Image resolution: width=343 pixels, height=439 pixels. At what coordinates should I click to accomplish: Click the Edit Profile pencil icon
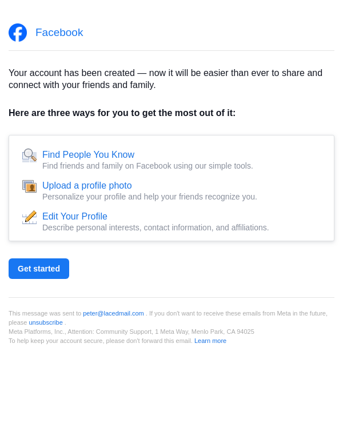pos(29,217)
